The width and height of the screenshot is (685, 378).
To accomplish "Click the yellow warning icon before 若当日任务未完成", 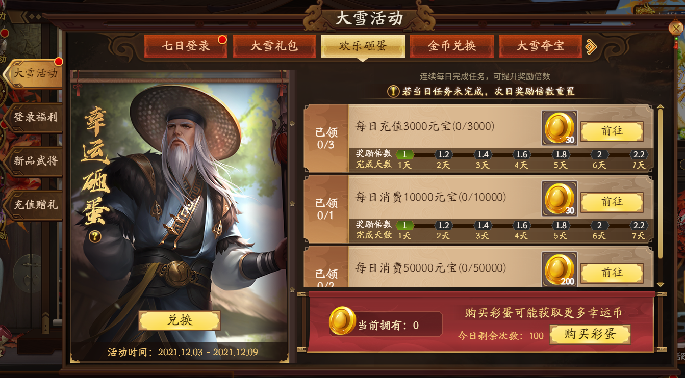I will coord(393,92).
